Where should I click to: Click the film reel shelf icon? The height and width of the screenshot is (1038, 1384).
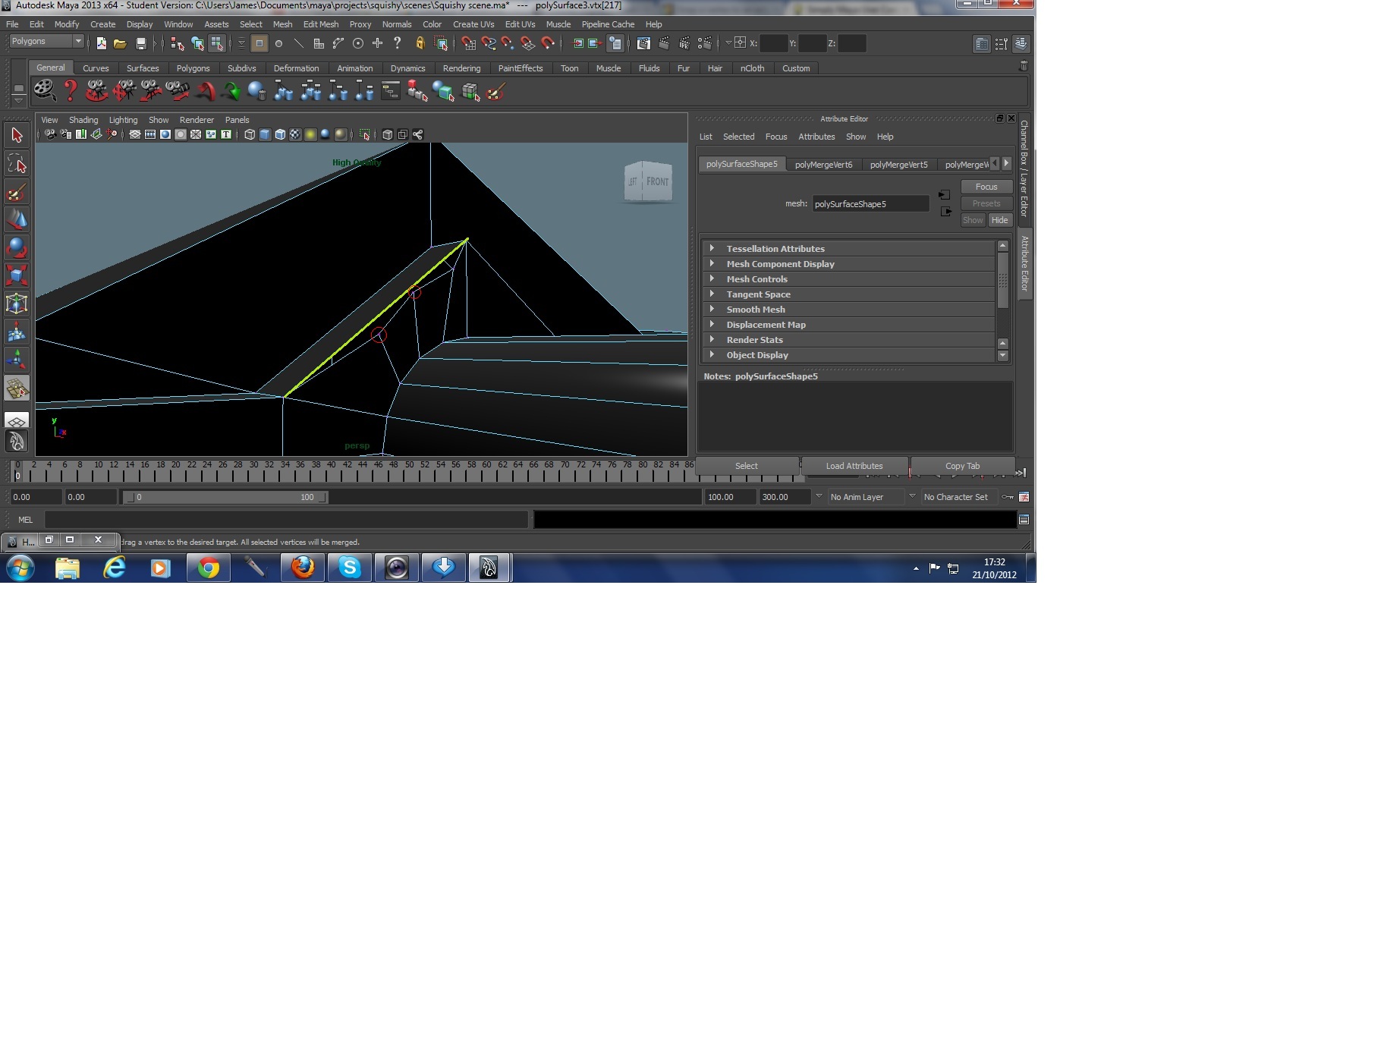click(x=45, y=91)
